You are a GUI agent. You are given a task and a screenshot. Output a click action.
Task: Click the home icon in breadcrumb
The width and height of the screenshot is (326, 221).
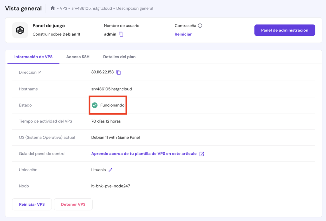53,8
